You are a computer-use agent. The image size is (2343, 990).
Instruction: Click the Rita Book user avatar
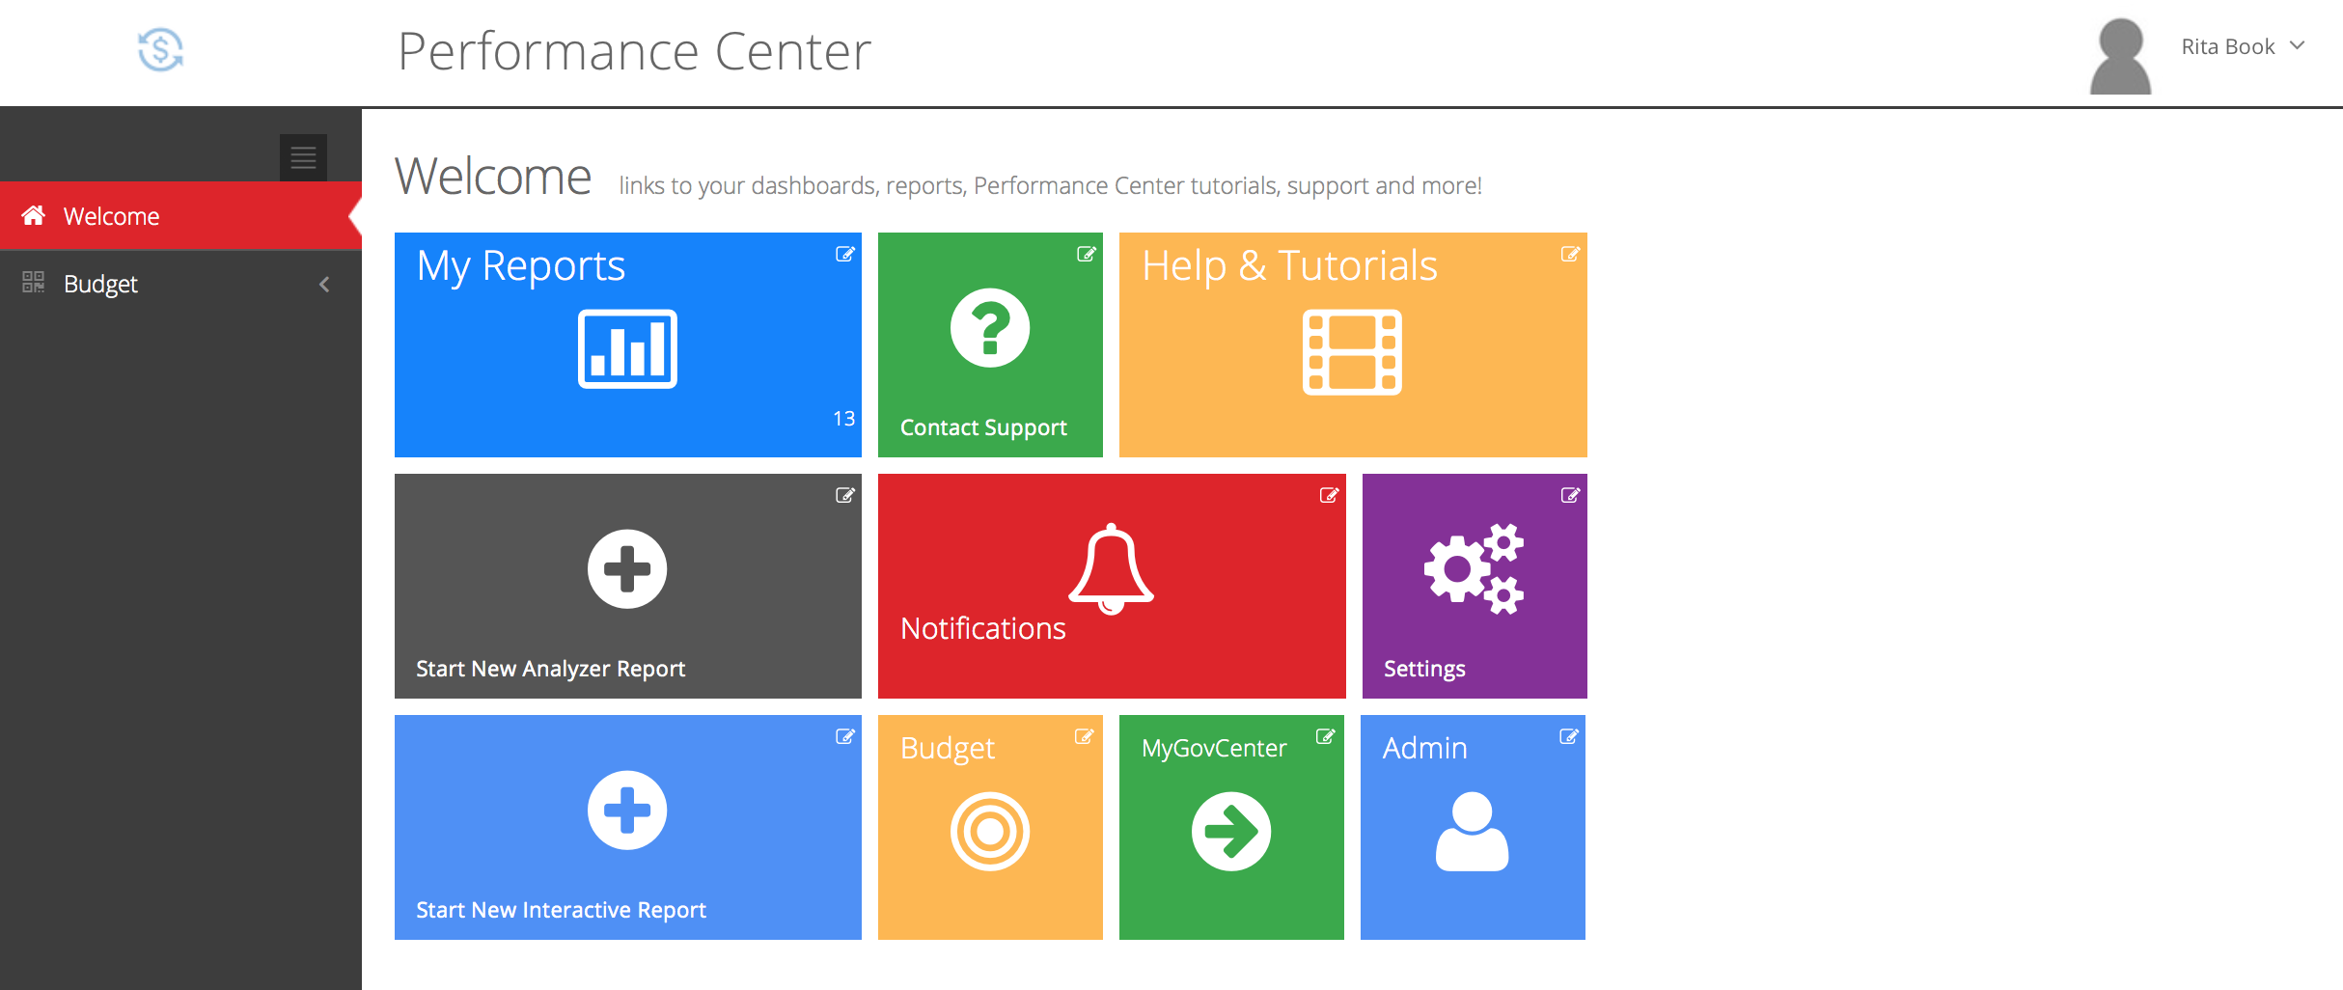click(x=2120, y=56)
